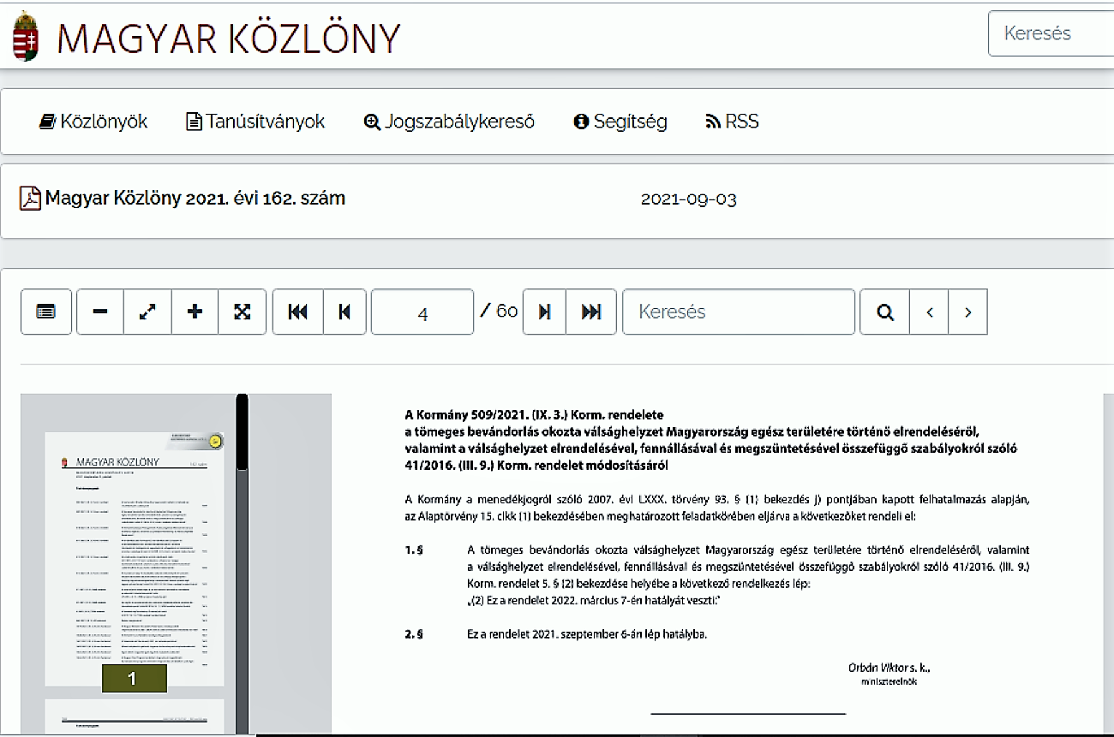Open the RSS feed link
Viewport: 1114px width, 737px height.
732,122
